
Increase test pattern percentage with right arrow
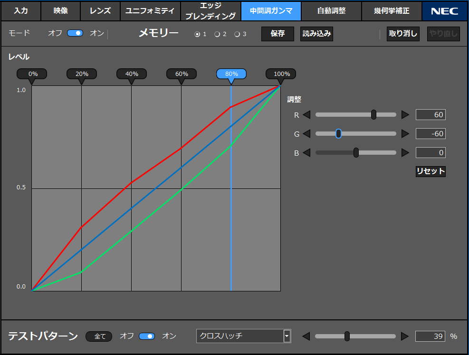[404, 336]
